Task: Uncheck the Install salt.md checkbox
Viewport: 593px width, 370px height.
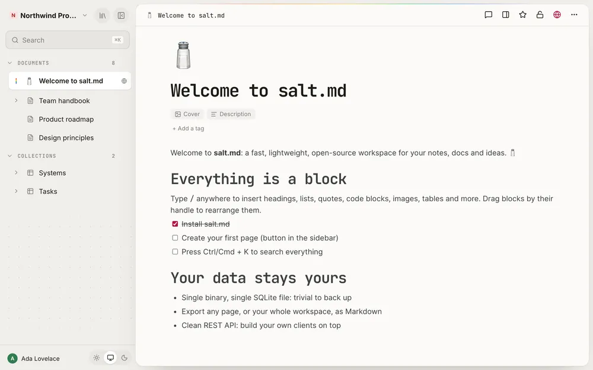Action: [x=175, y=224]
